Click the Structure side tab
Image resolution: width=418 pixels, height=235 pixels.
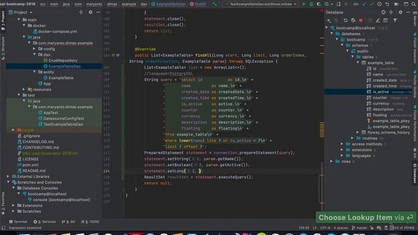click(3, 48)
